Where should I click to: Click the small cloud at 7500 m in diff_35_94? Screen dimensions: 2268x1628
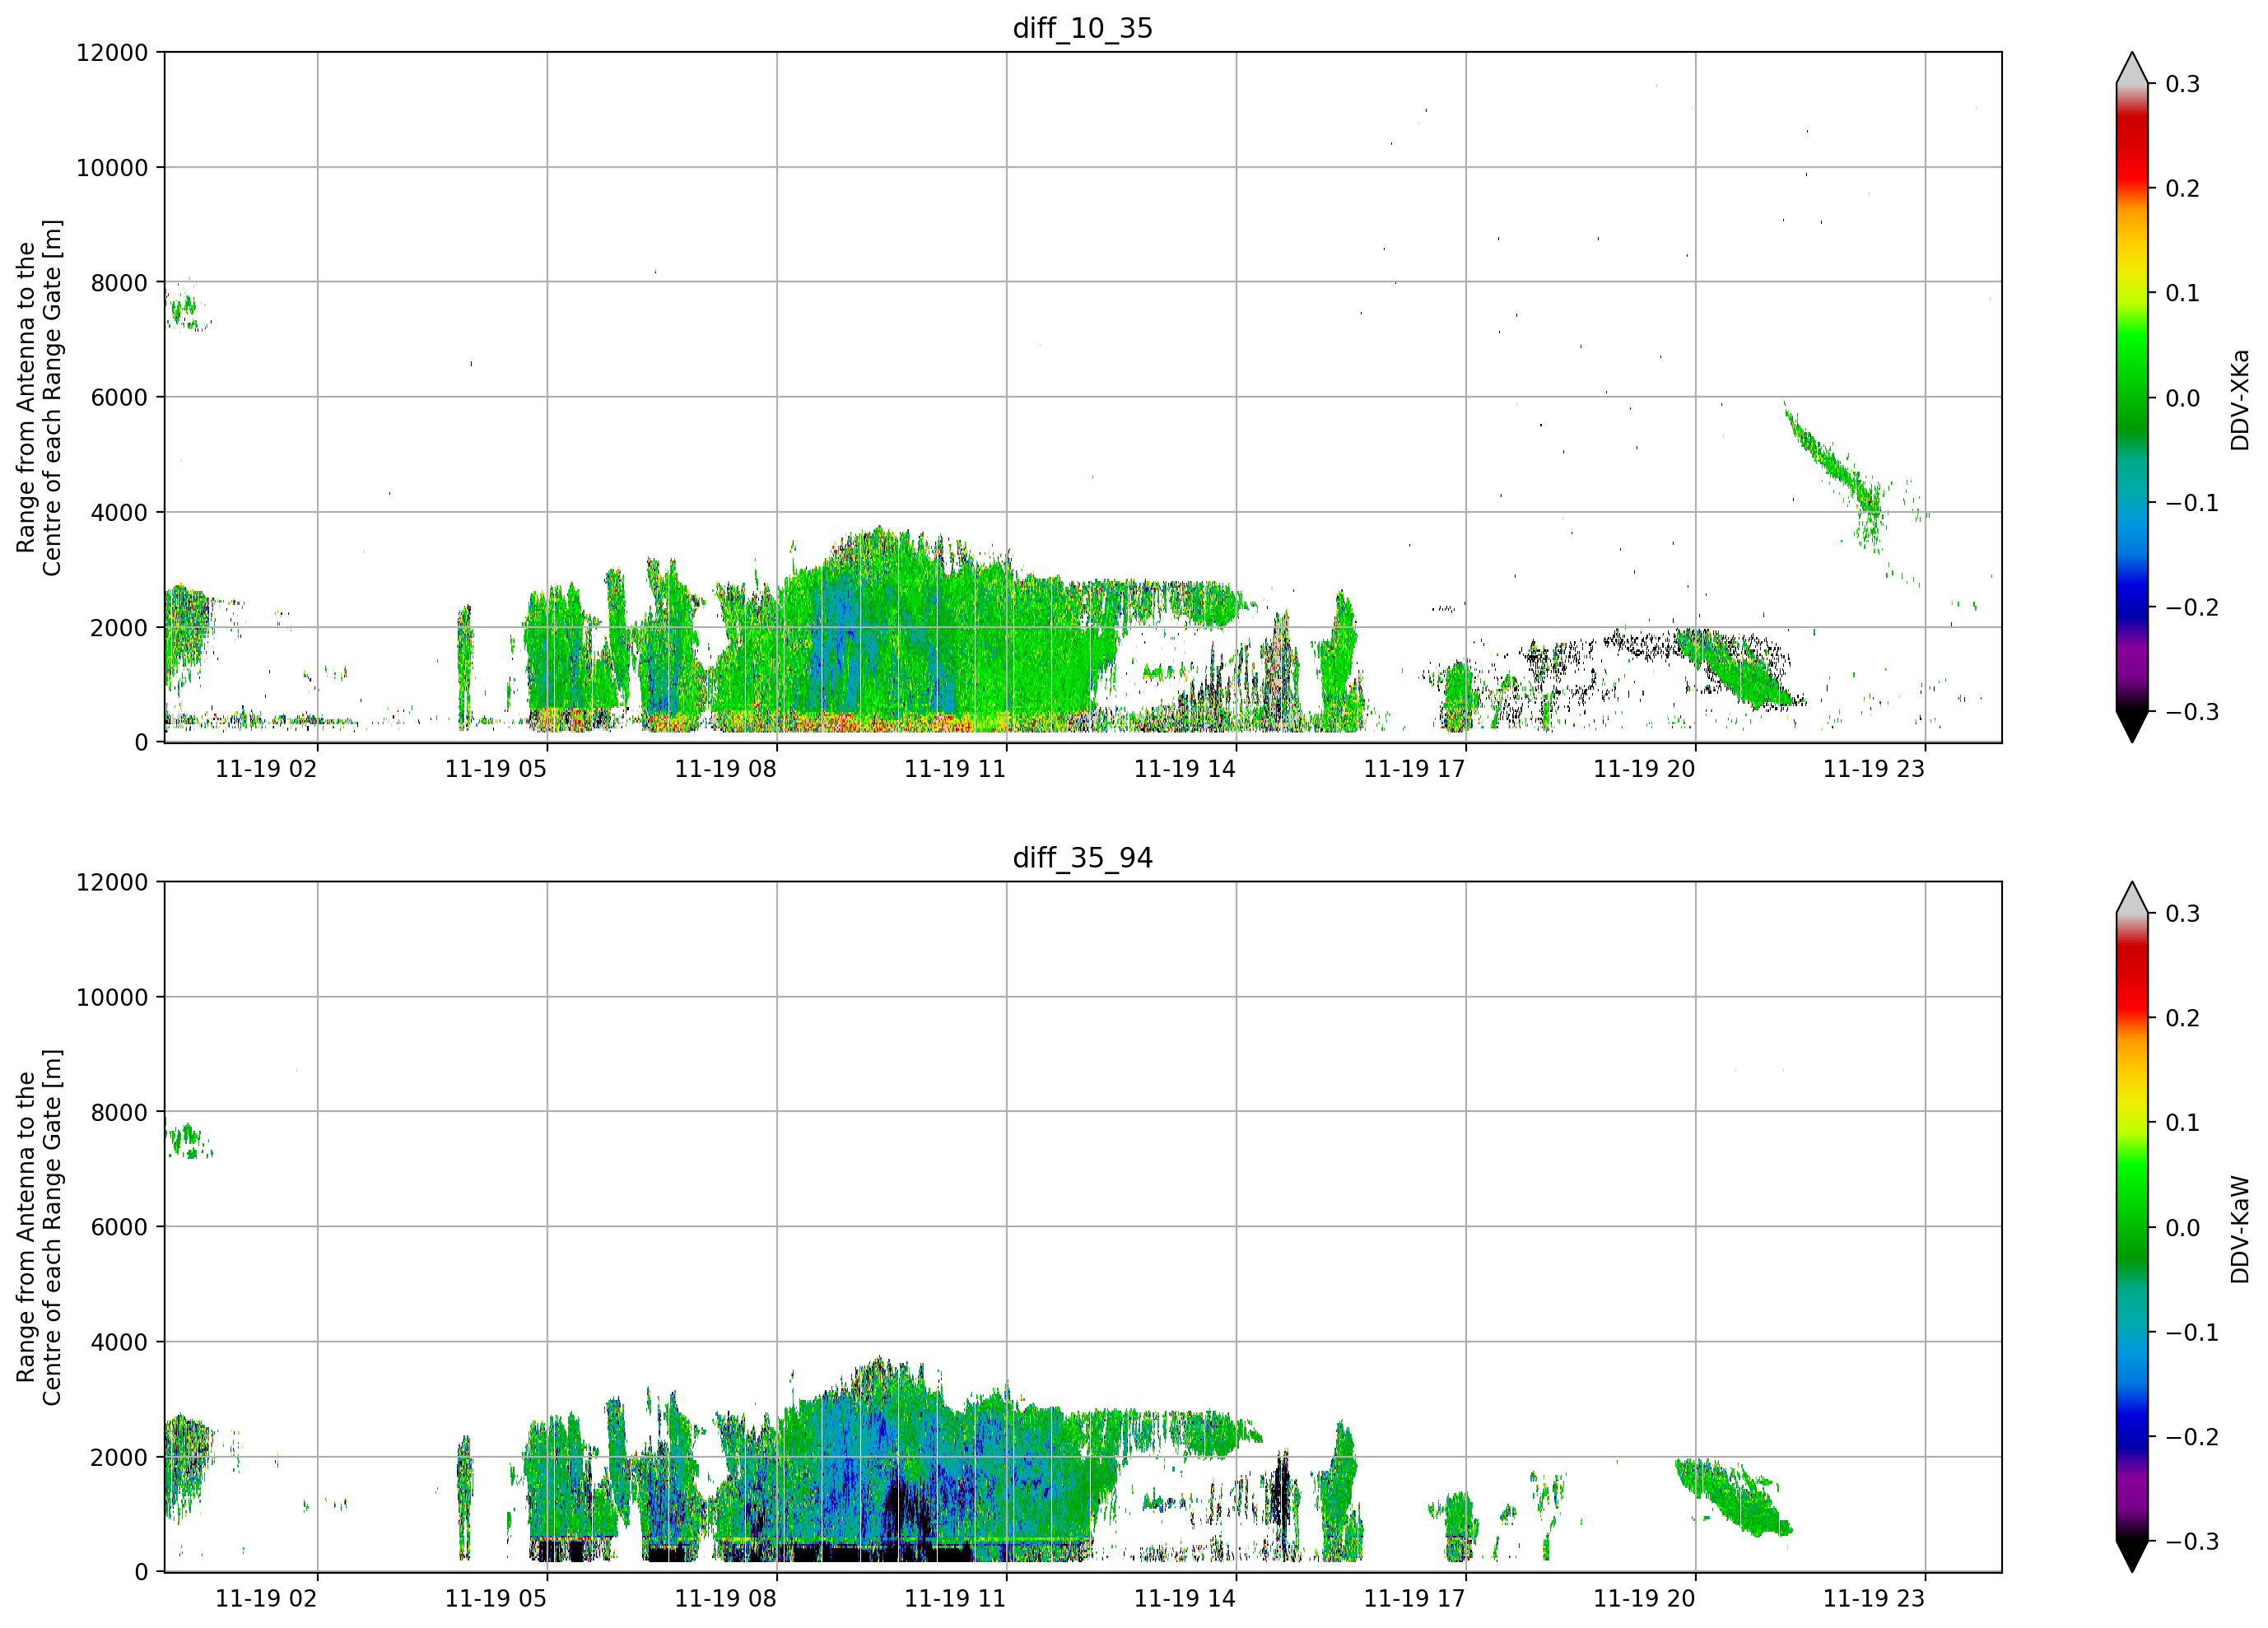coord(188,1141)
